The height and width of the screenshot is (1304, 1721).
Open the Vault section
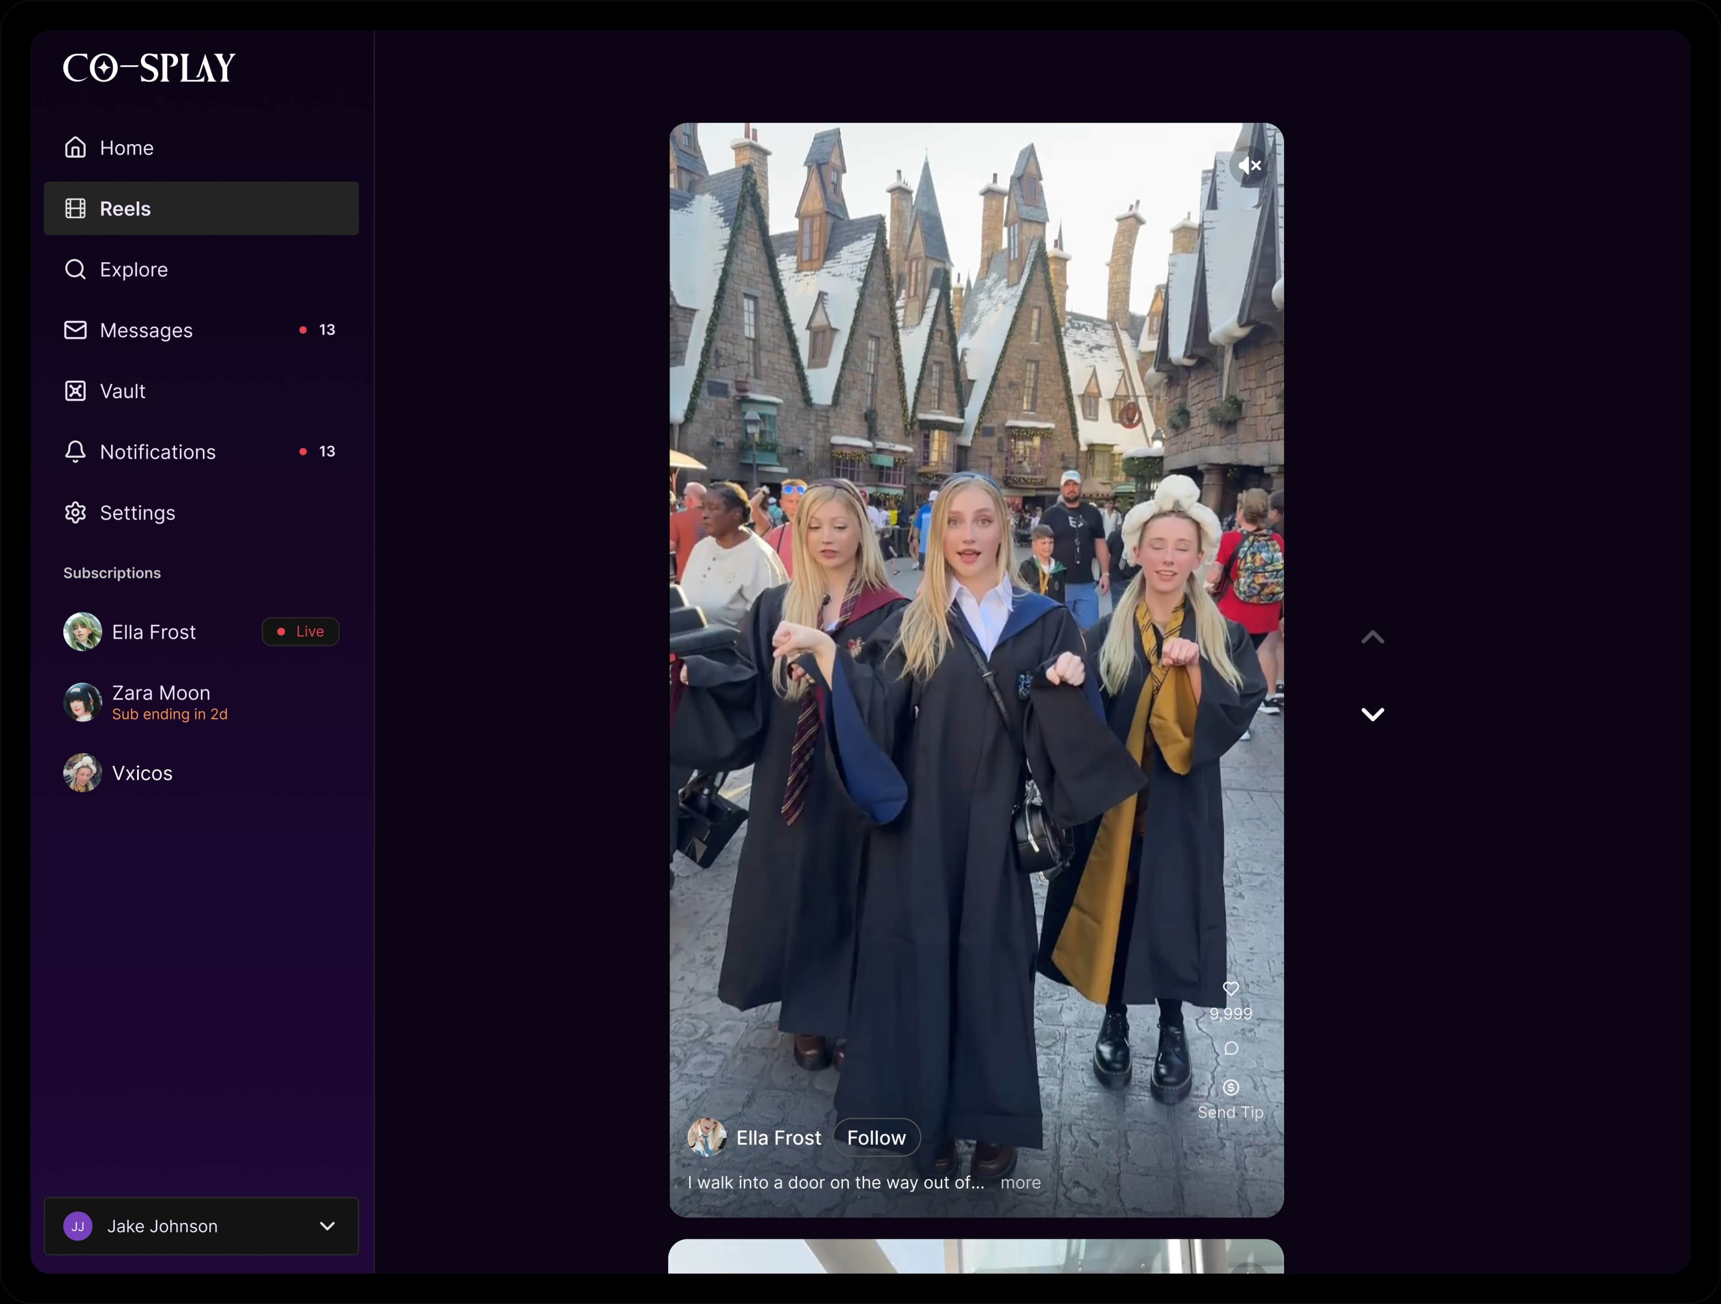(x=122, y=391)
